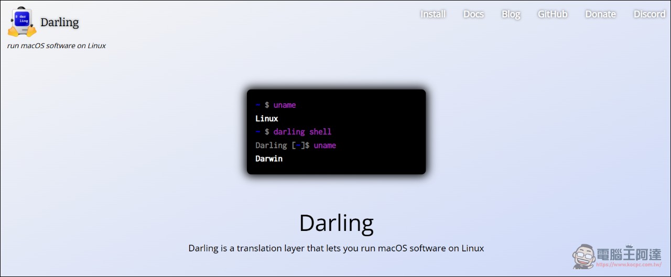Open the Install page in navigation
671x277 pixels.
coord(433,14)
